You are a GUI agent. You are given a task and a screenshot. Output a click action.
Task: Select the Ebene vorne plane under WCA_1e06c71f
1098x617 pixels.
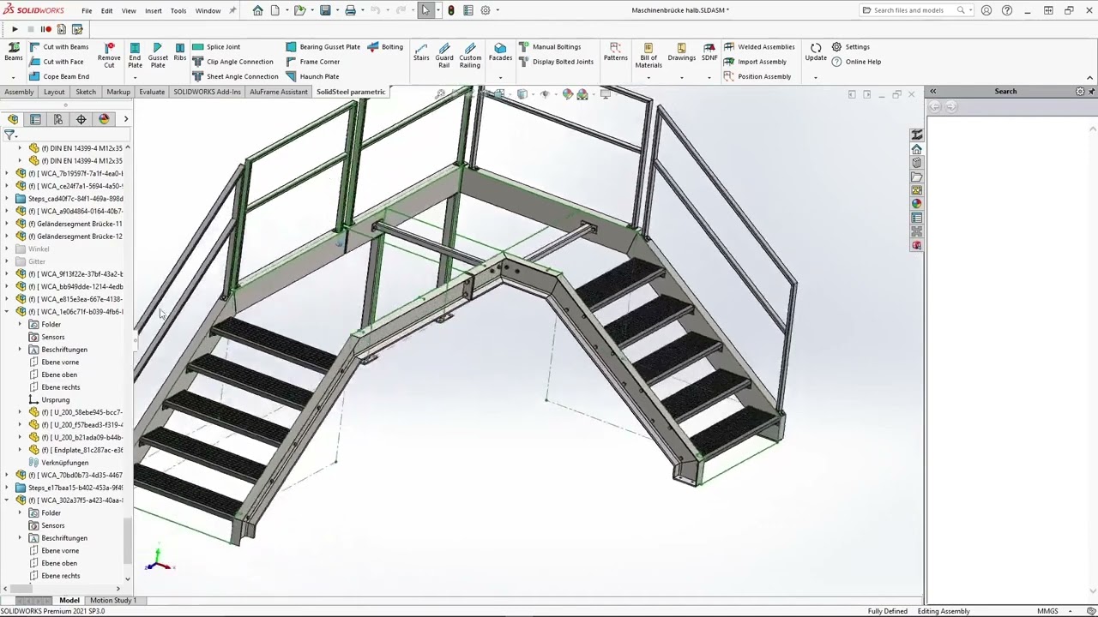pyautogui.click(x=53, y=362)
